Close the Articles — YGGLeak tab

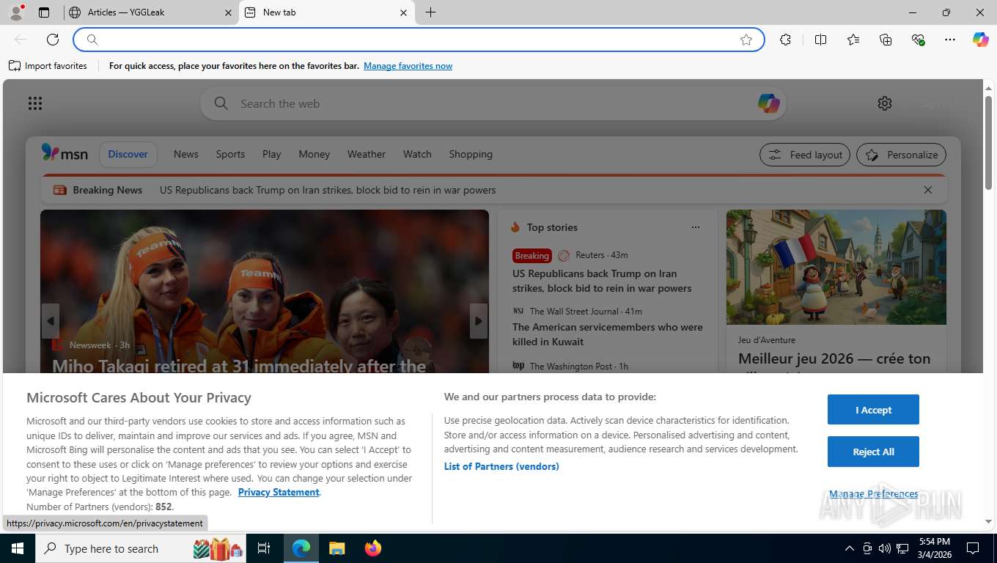227,12
